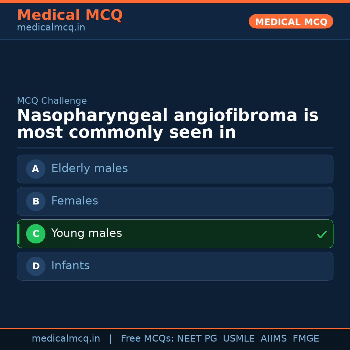Open medicalmcq.in link in the footer
The width and height of the screenshot is (350, 350).
coord(66,339)
